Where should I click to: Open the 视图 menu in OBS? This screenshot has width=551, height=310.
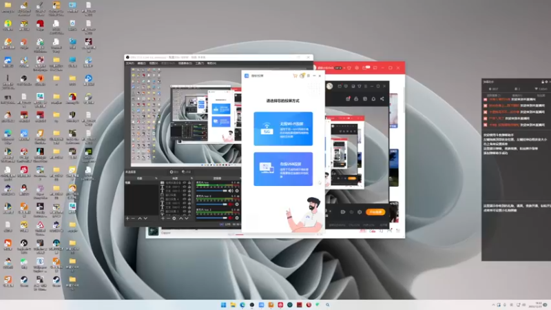pyautogui.click(x=154, y=63)
